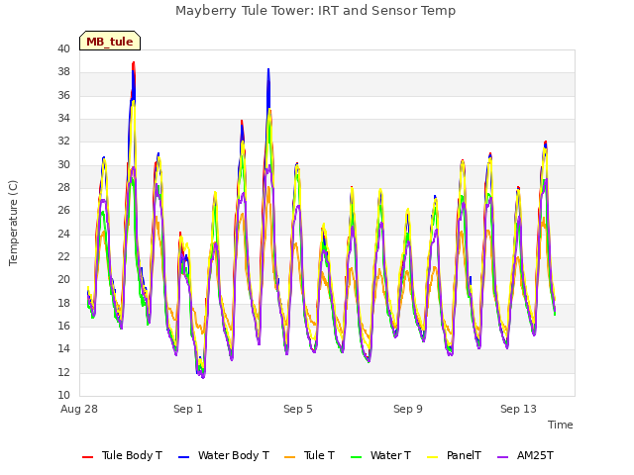Screen dimensions: 634x475
Task: Click the Sep 13 x-axis tick label
Action: coord(518,409)
